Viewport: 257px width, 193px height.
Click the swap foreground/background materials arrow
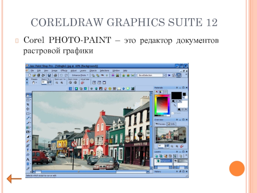175,106
